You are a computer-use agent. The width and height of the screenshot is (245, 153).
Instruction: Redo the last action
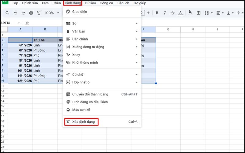click(x=23, y=13)
